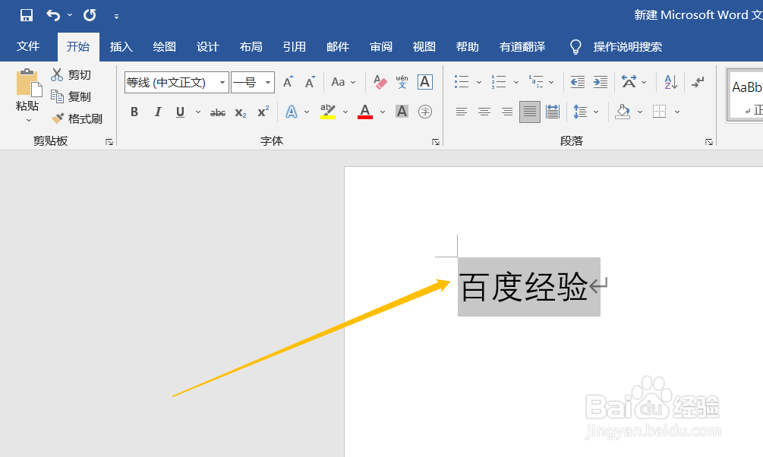The image size is (763, 457).
Task: Click the redo/repeat icon
Action: 90,15
